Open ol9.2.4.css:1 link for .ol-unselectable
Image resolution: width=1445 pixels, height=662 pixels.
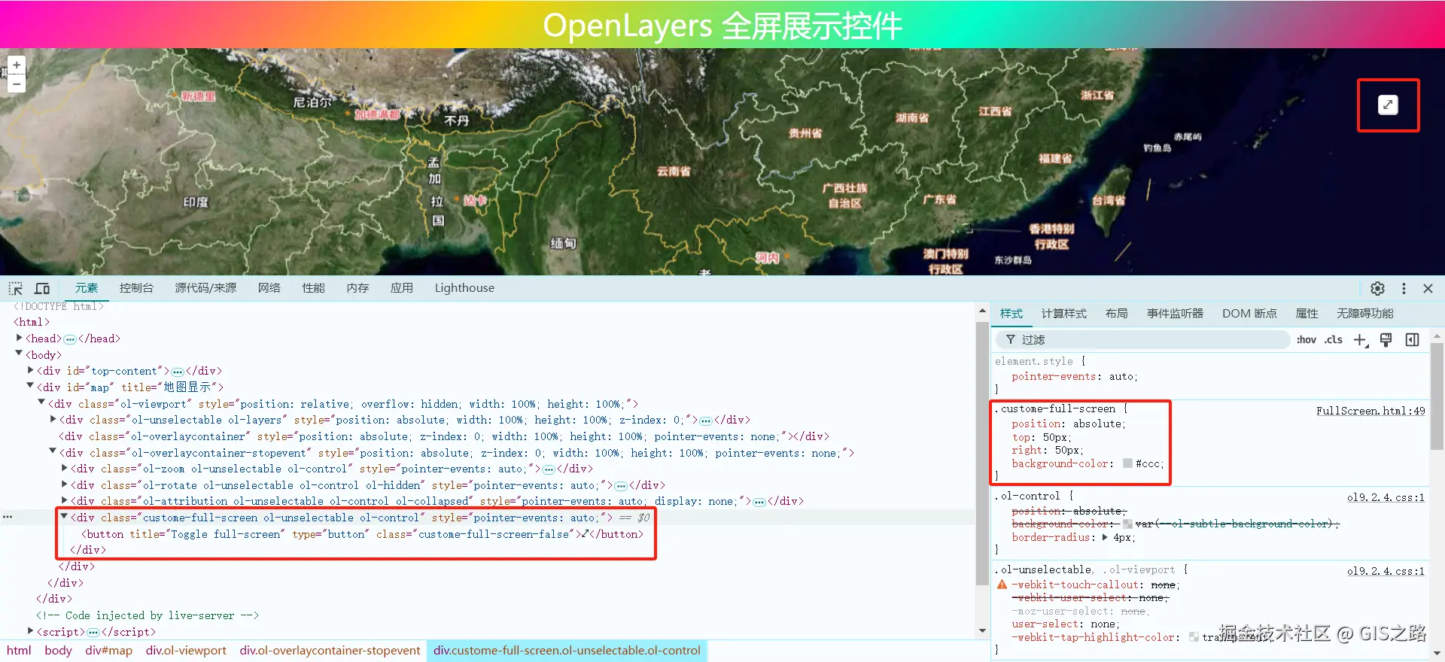1386,571
